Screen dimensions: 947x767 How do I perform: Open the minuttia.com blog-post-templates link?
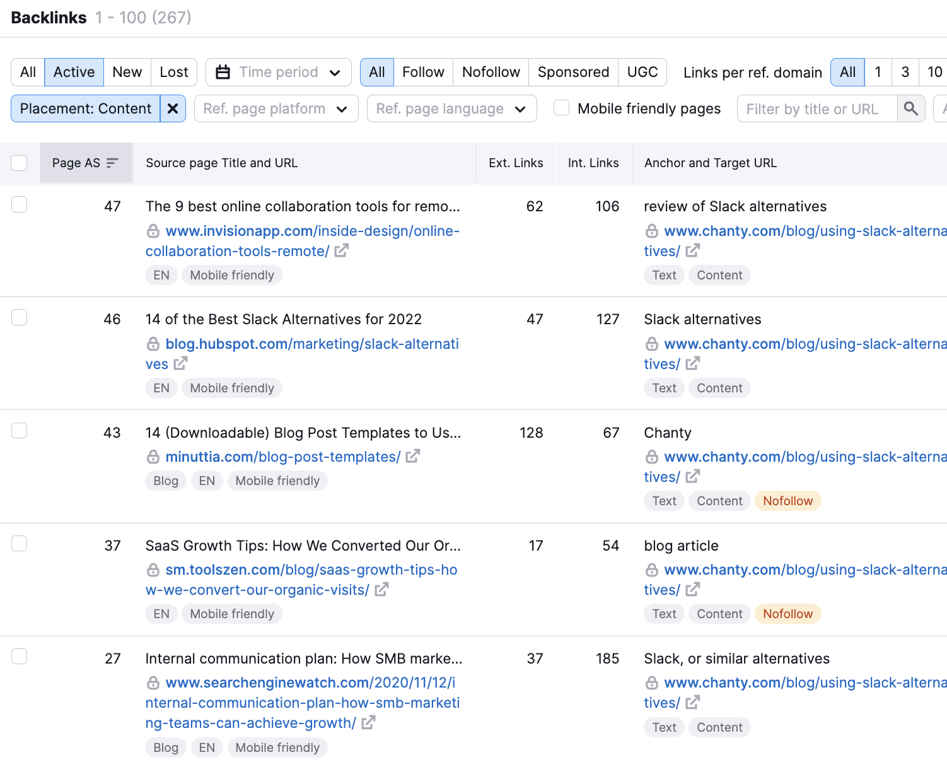[283, 457]
